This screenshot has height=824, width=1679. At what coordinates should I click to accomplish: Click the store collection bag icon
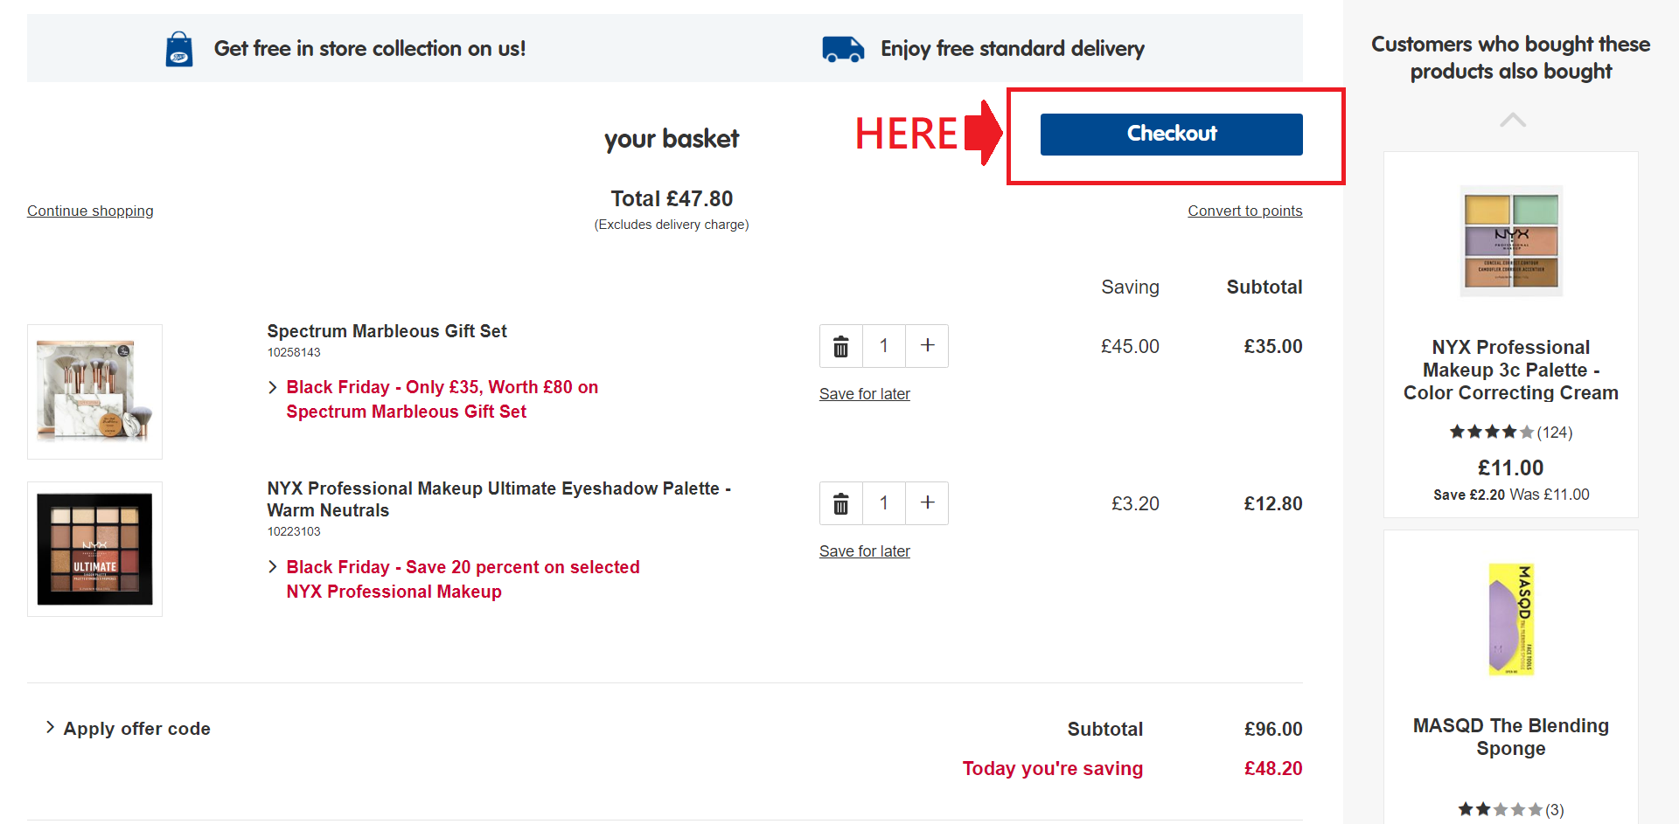[179, 49]
